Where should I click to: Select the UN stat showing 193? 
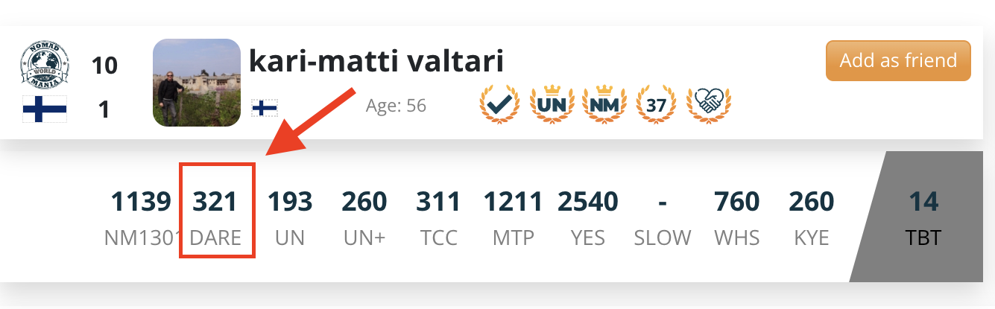point(290,217)
